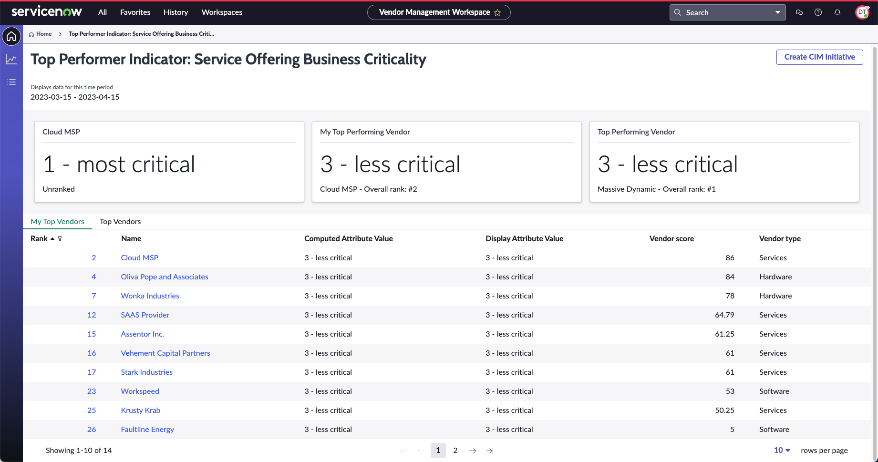This screenshot has height=462, width=878.
Task: Click rank 26 link for Faultline Energy
Action: (x=92, y=430)
